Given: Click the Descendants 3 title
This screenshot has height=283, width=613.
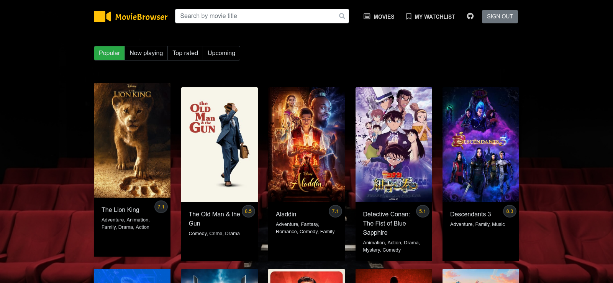Looking at the screenshot, I should point(470,214).
